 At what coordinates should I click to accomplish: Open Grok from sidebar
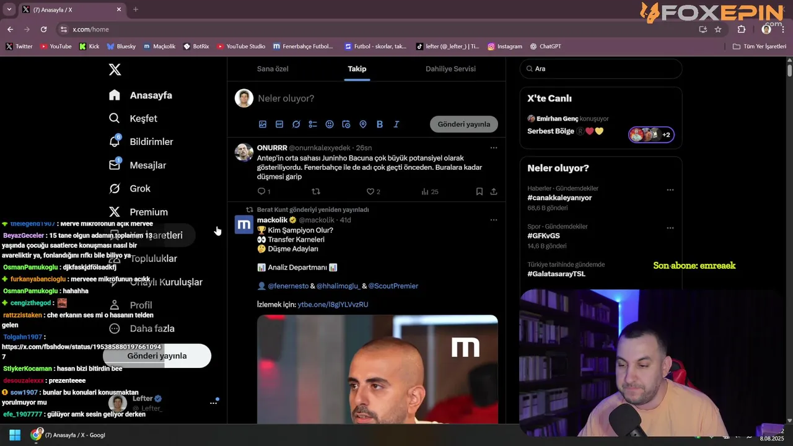(x=130, y=188)
